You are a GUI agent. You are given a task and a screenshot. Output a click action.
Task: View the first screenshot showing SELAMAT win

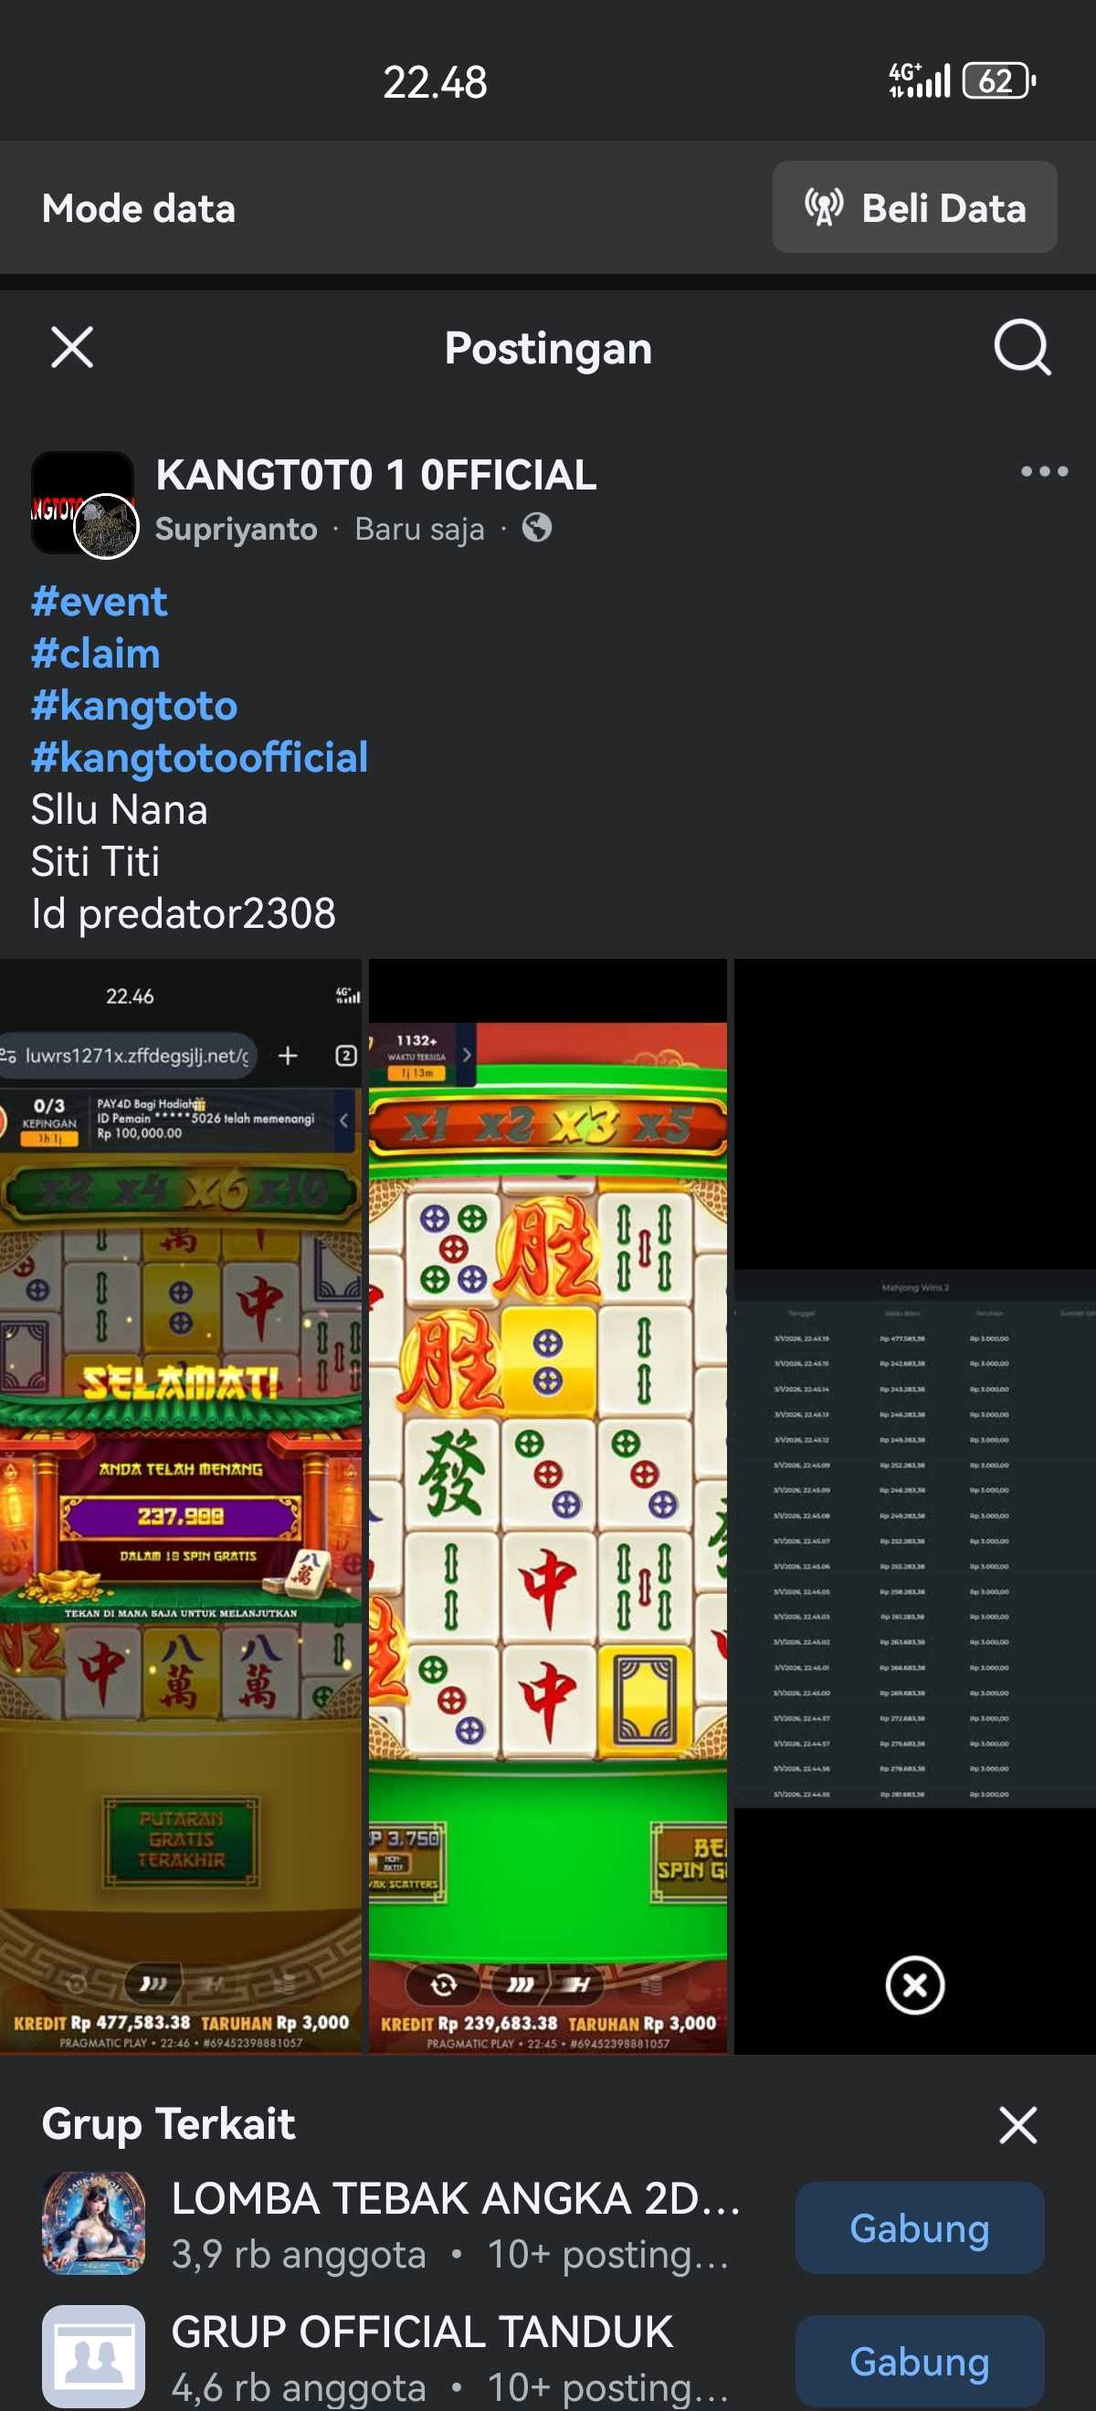click(x=181, y=1506)
